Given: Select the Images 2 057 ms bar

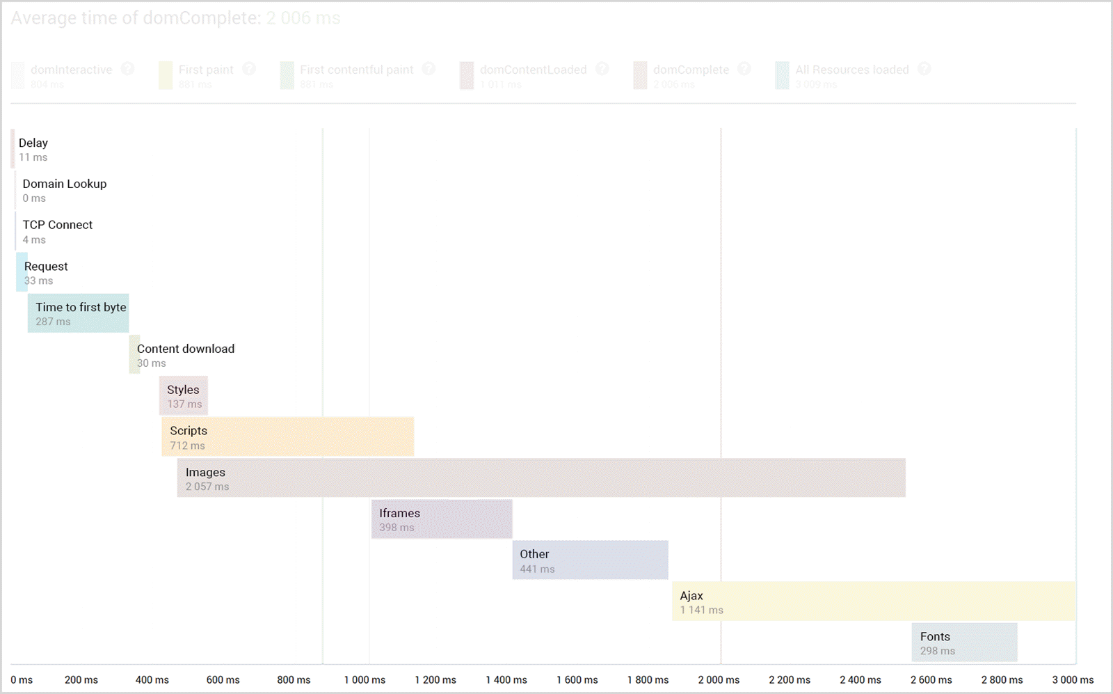Looking at the screenshot, I should 541,478.
